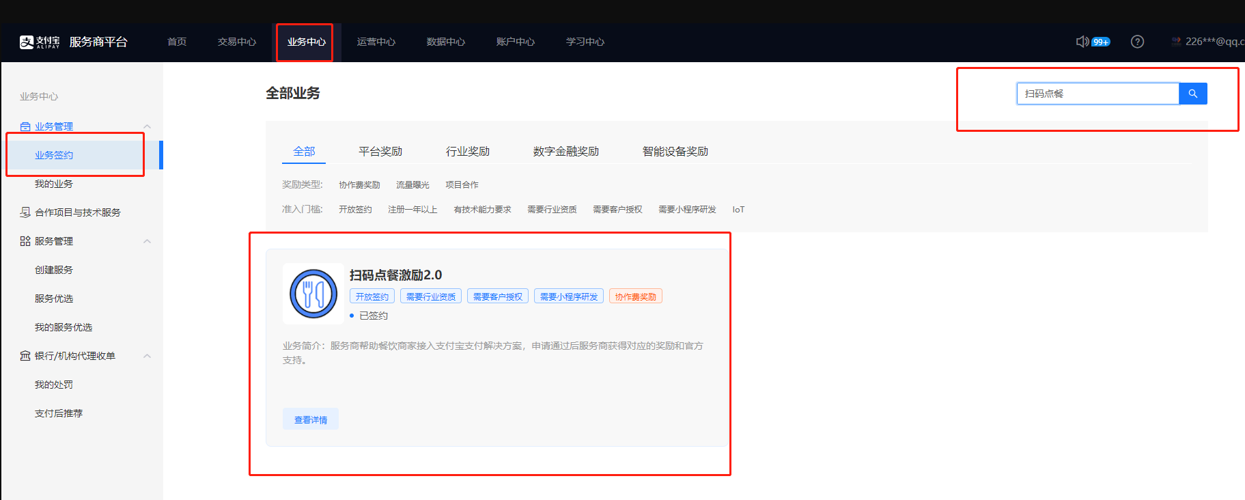Filter by 协作费奖励 reward type
1245x500 pixels.
click(x=359, y=185)
